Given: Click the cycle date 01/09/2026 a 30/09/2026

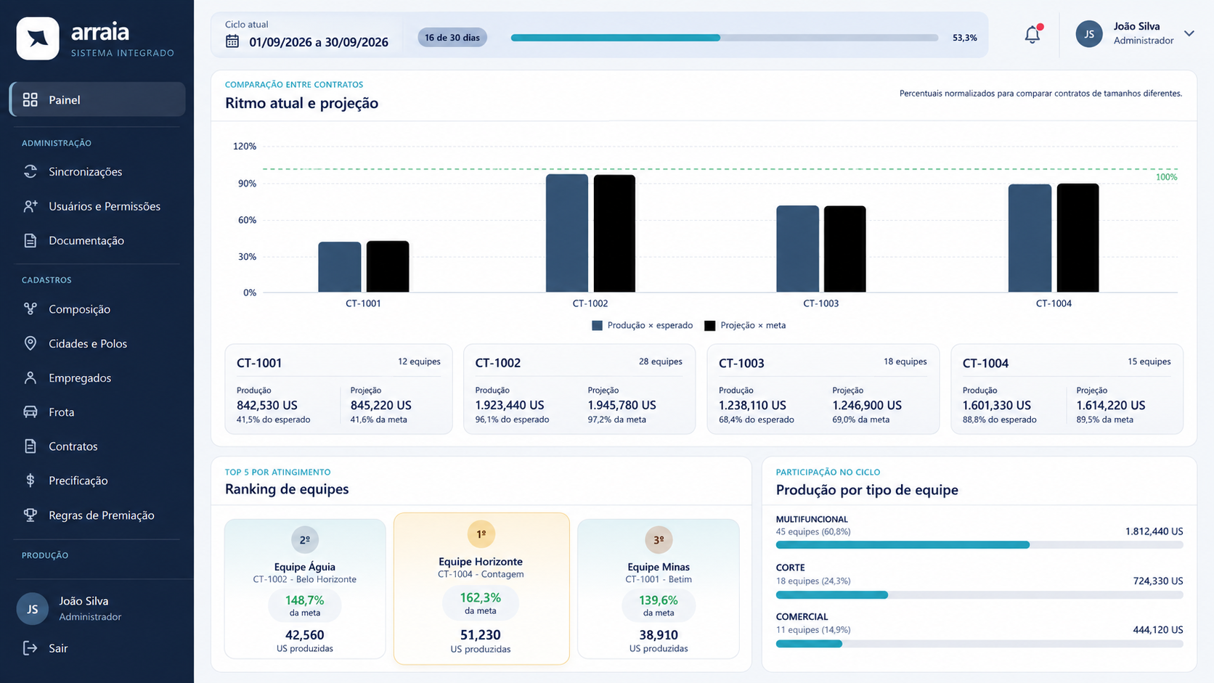Looking at the screenshot, I should tap(319, 42).
